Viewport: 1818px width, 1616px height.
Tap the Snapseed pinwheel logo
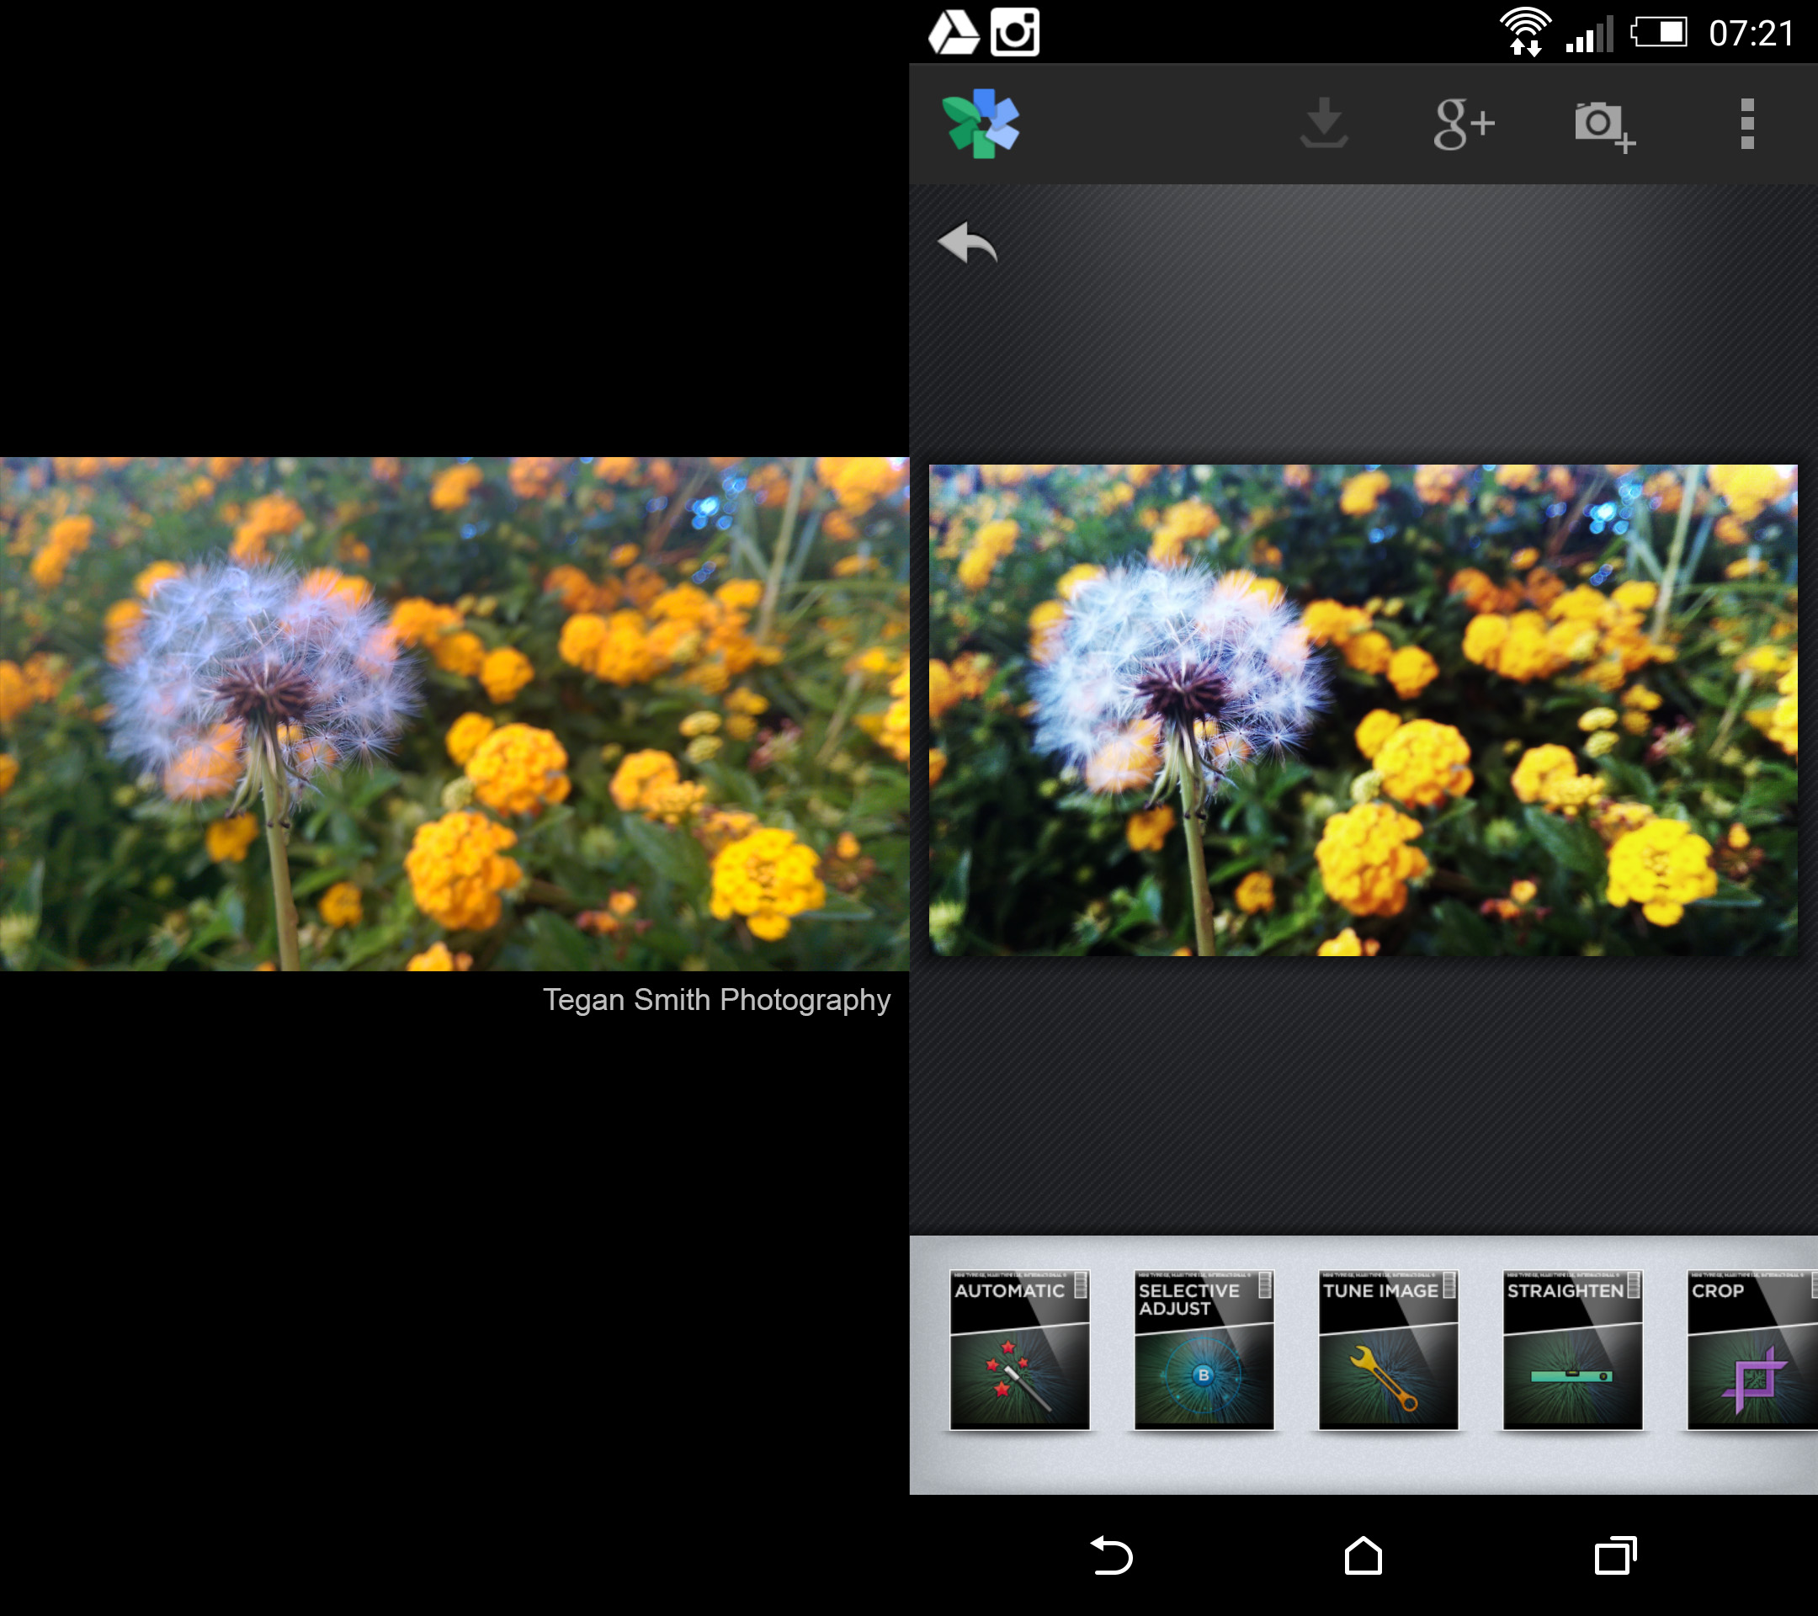click(981, 124)
